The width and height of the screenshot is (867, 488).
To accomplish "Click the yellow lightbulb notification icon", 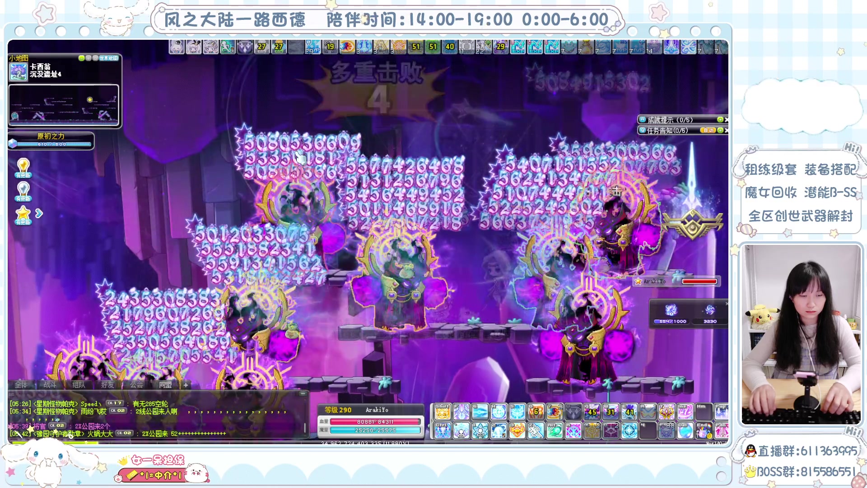I will point(23,168).
